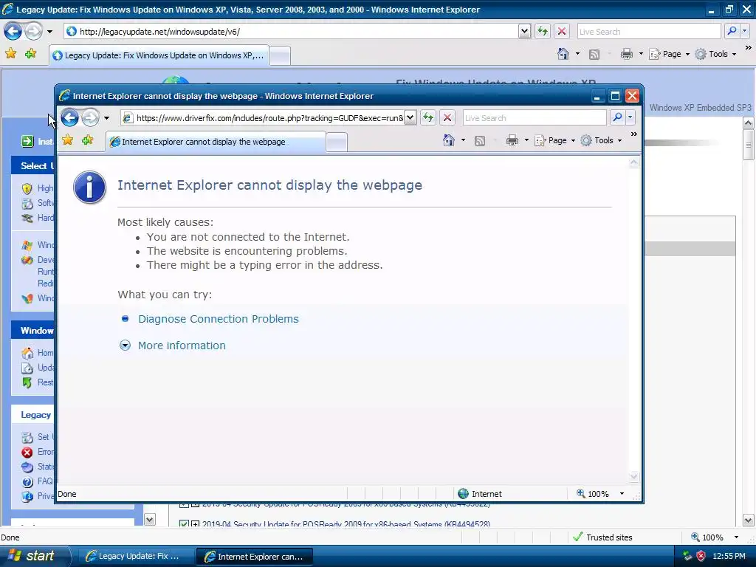Open Home in the main window toolbar
756x567 pixels.
[563, 54]
